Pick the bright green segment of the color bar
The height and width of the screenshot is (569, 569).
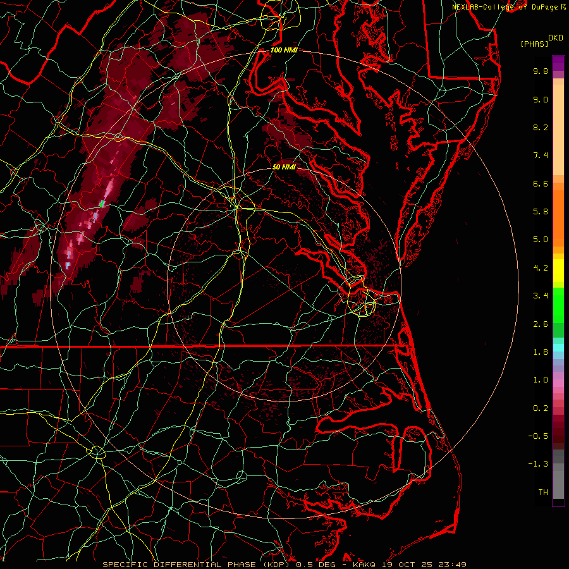pos(558,305)
